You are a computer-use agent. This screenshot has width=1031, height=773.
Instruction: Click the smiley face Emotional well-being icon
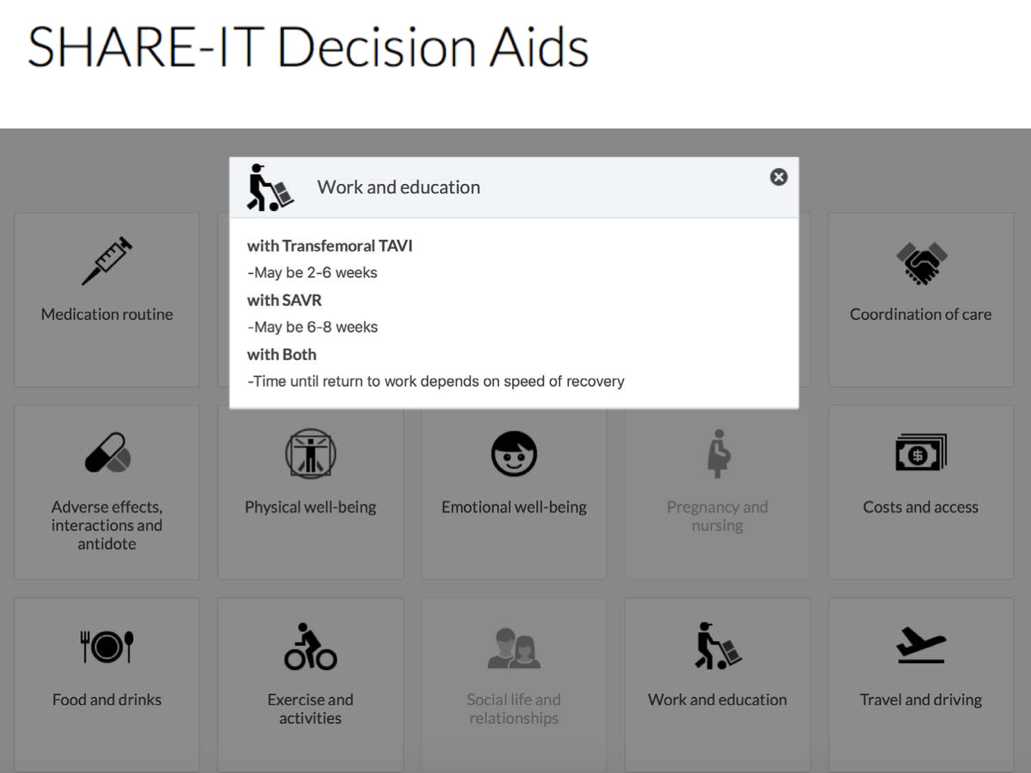(x=513, y=453)
